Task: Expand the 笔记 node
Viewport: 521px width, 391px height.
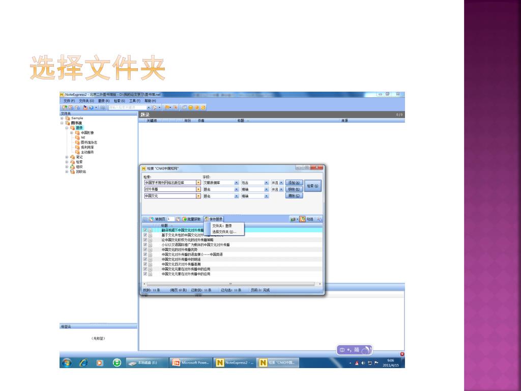Action: click(x=67, y=157)
